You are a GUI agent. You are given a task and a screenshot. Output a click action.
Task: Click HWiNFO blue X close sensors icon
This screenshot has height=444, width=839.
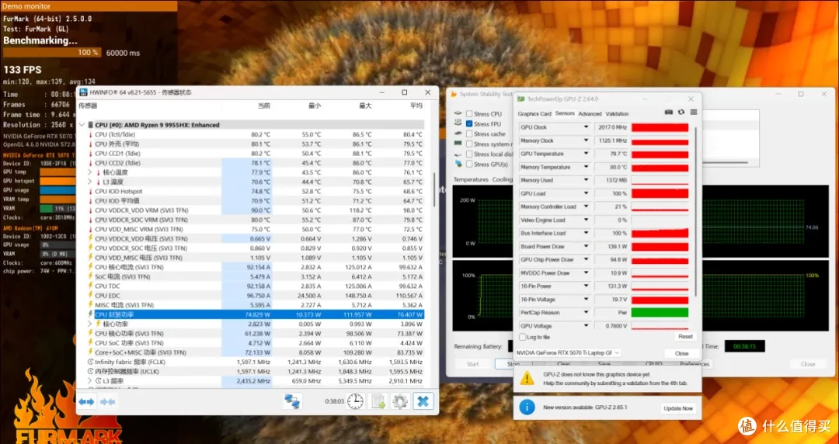click(423, 401)
